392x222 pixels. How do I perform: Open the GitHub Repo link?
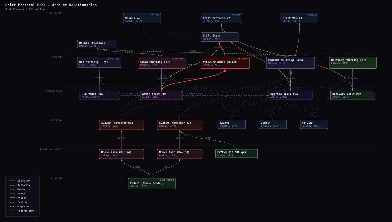coord(37,9)
